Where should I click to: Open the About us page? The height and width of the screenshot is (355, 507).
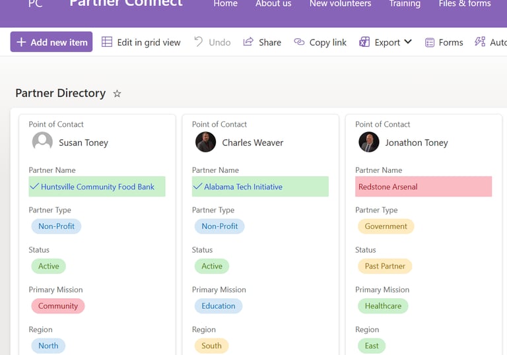pyautogui.click(x=273, y=3)
